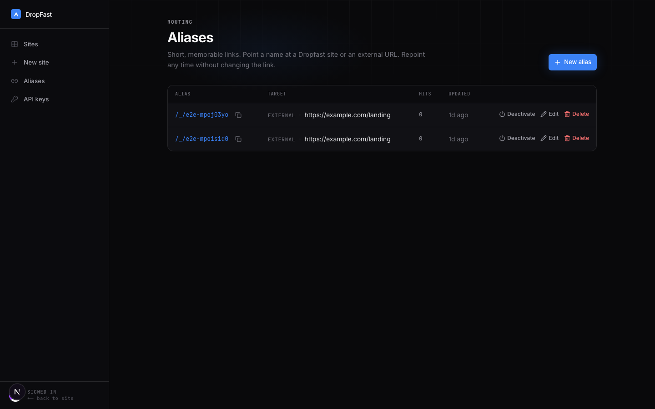The width and height of the screenshot is (655, 409).
Task: Copy the /_/e2e-mpoisid0 alias link
Action: (238, 139)
